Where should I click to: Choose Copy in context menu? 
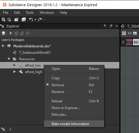click(74, 78)
